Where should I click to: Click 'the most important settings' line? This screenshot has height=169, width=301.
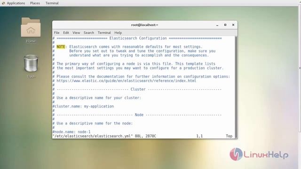click(138, 68)
